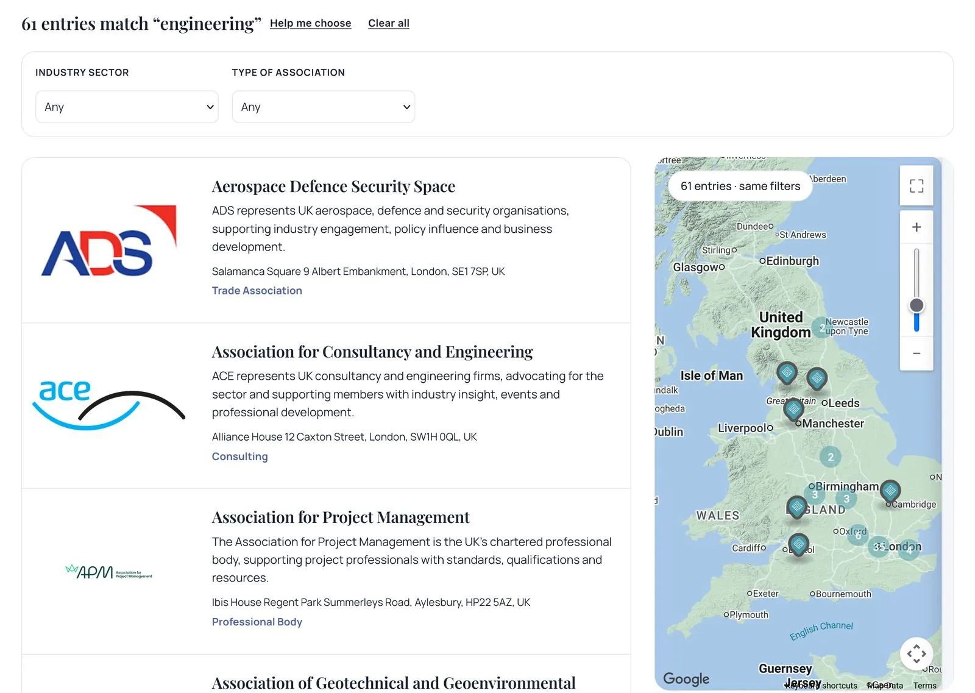
Task: Select the map pin near Cambridge
Action: pyautogui.click(x=890, y=491)
